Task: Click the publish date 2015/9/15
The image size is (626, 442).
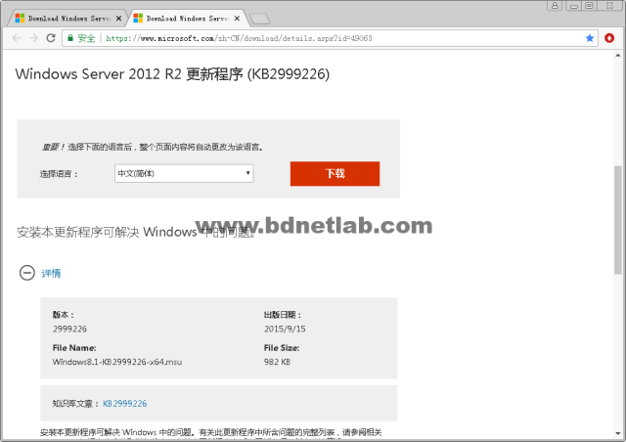Action: [285, 329]
